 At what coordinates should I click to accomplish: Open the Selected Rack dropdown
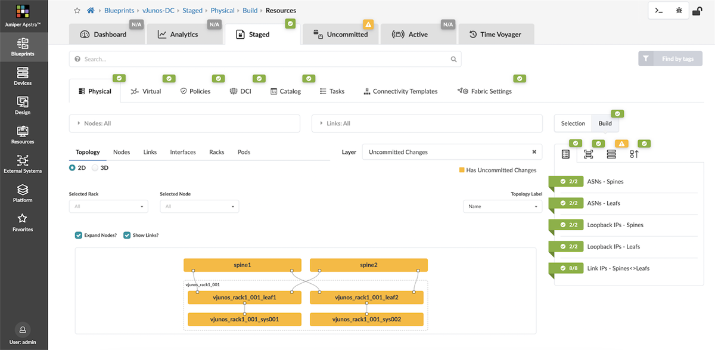click(x=108, y=206)
